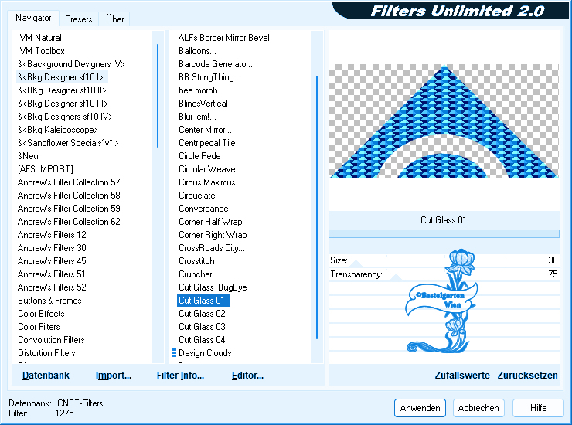Select Andrew's Filters 30

click(x=52, y=248)
